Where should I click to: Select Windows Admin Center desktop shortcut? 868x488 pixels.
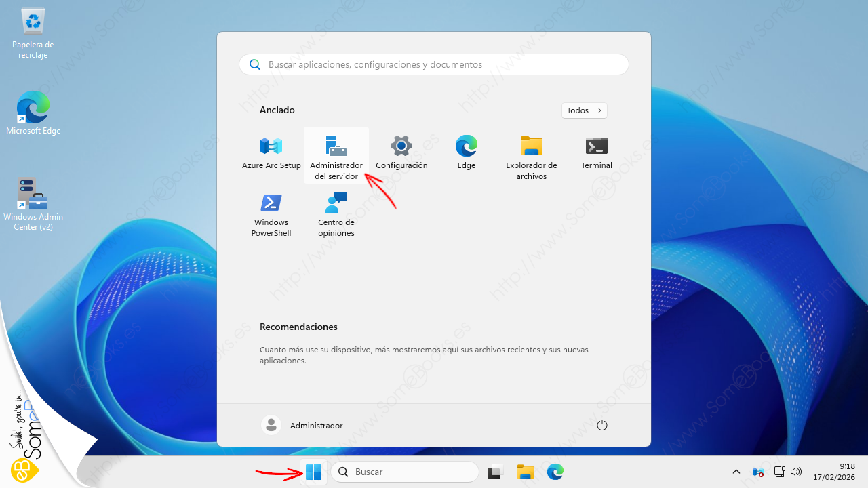coord(33,203)
